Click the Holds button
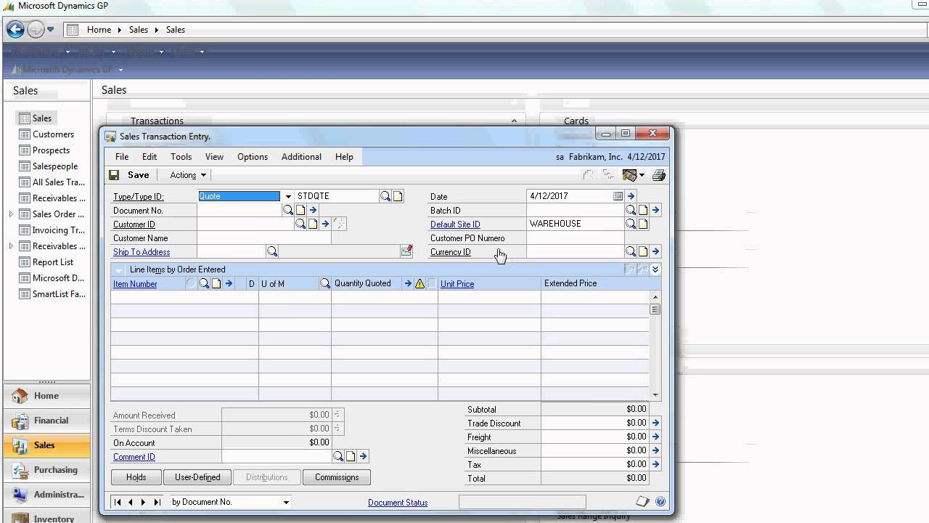929x523 pixels. (x=136, y=477)
